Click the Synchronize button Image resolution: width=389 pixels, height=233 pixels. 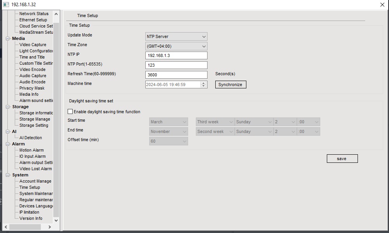[x=230, y=85]
